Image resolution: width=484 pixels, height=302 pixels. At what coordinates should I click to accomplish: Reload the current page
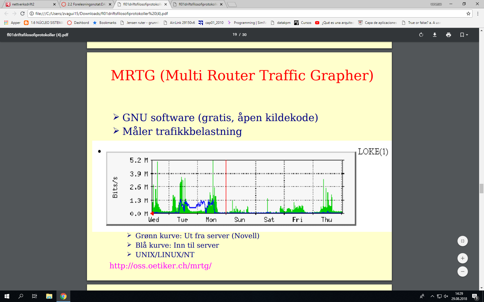point(22,14)
